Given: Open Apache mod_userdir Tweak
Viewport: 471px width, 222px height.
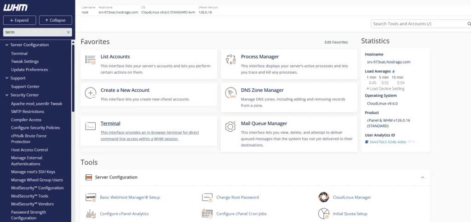Looking at the screenshot, I should pyautogui.click(x=37, y=104).
